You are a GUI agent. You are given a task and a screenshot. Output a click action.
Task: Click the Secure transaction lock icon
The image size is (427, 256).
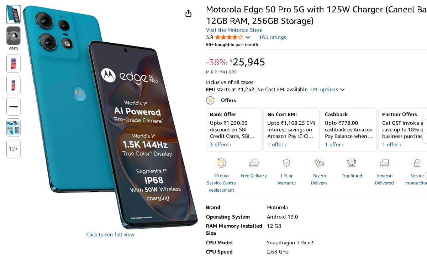tap(417, 163)
